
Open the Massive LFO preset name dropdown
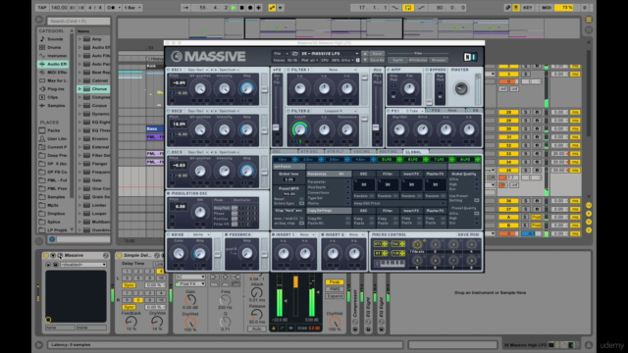pyautogui.click(x=330, y=54)
